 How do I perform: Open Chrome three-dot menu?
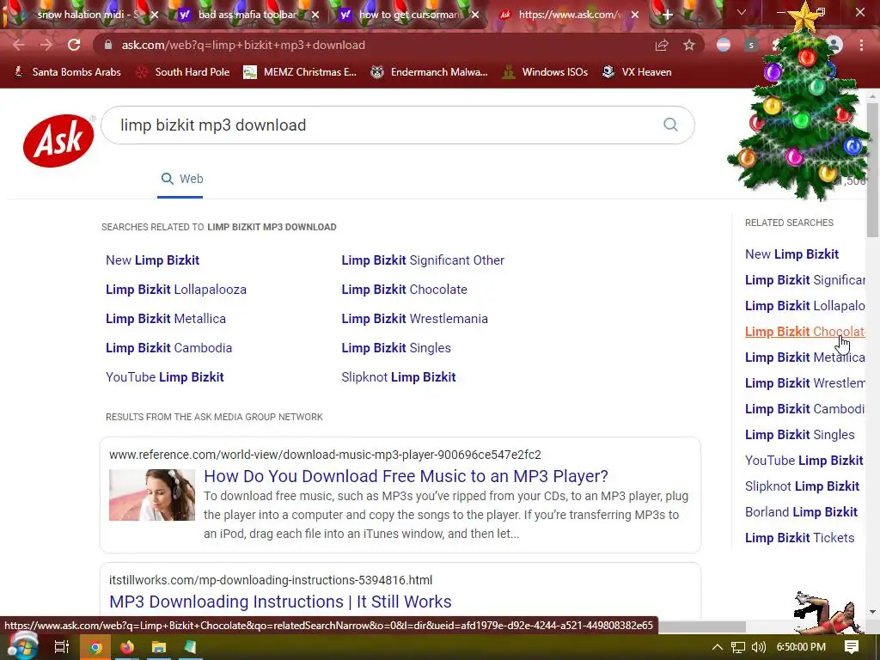(x=861, y=45)
